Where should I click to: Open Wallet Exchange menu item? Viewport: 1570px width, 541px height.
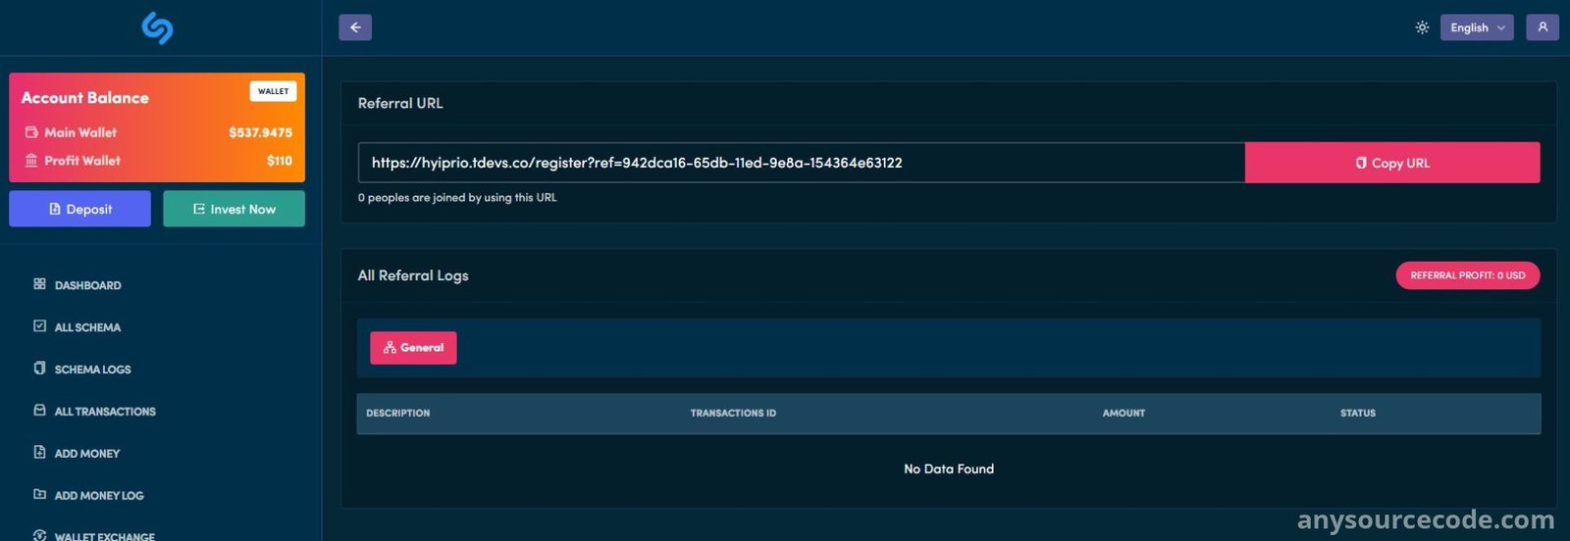pos(104,536)
